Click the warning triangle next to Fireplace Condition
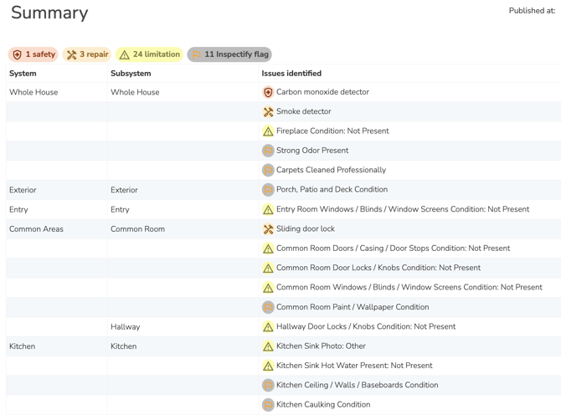This screenshot has width=561, height=415. pyautogui.click(x=268, y=131)
